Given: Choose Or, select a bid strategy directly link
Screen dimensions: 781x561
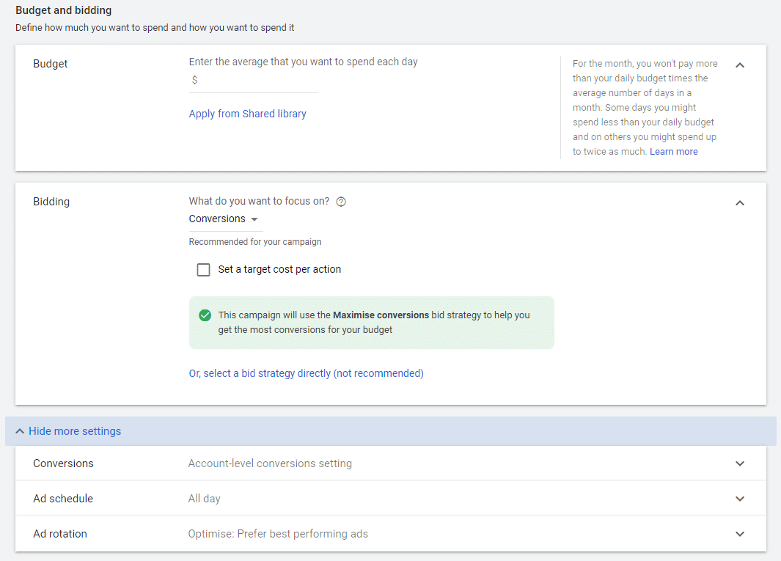Looking at the screenshot, I should (x=306, y=373).
